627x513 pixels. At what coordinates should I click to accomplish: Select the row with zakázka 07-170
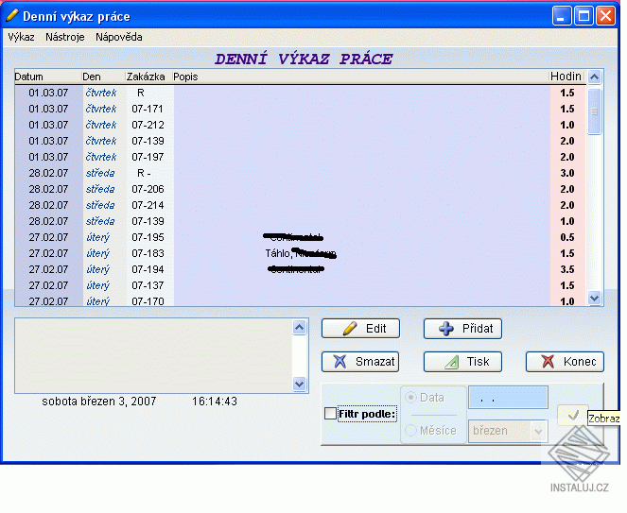pyautogui.click(x=301, y=300)
